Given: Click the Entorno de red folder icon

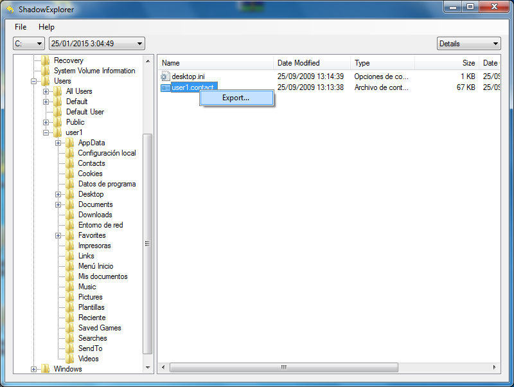Looking at the screenshot, I should pyautogui.click(x=69, y=225).
